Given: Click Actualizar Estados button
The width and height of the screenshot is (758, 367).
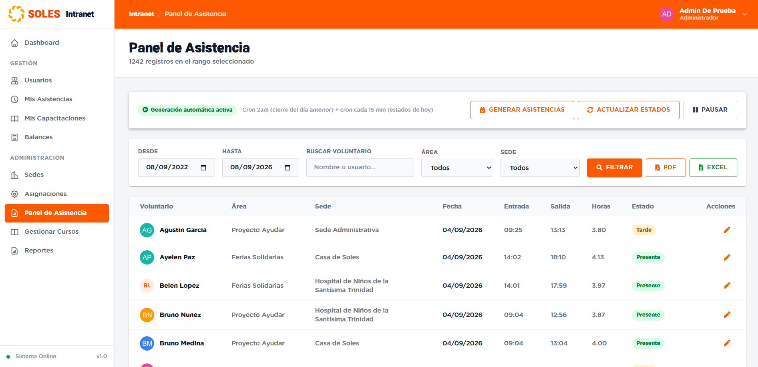Looking at the screenshot, I should click(x=629, y=110).
